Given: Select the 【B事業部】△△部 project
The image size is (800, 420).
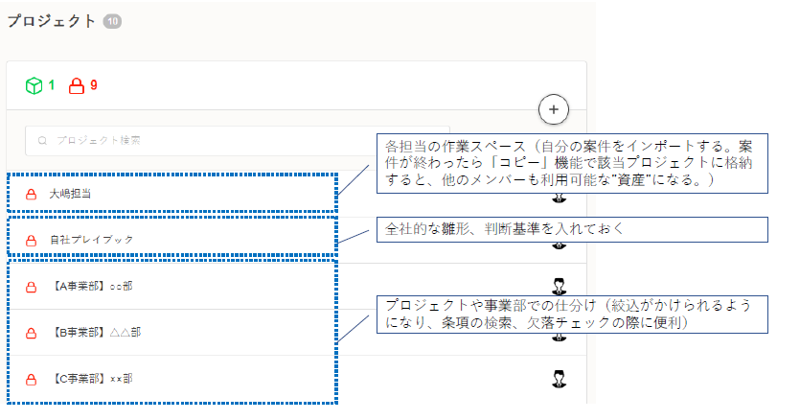Looking at the screenshot, I should coord(94,332).
